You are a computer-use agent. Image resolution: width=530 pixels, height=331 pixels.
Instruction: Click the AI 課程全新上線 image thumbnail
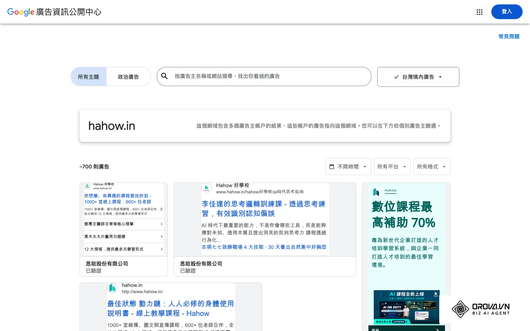pos(406,307)
